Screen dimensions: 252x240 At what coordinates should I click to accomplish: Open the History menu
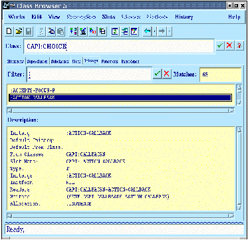[x=184, y=17]
